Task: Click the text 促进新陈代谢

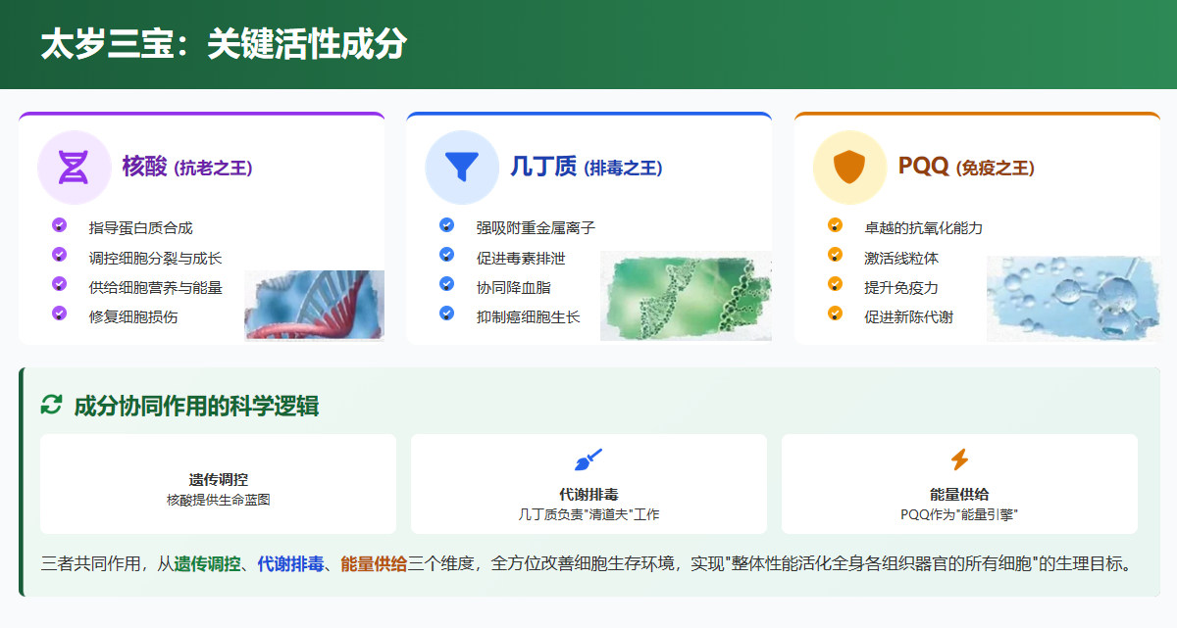Action: tap(908, 317)
